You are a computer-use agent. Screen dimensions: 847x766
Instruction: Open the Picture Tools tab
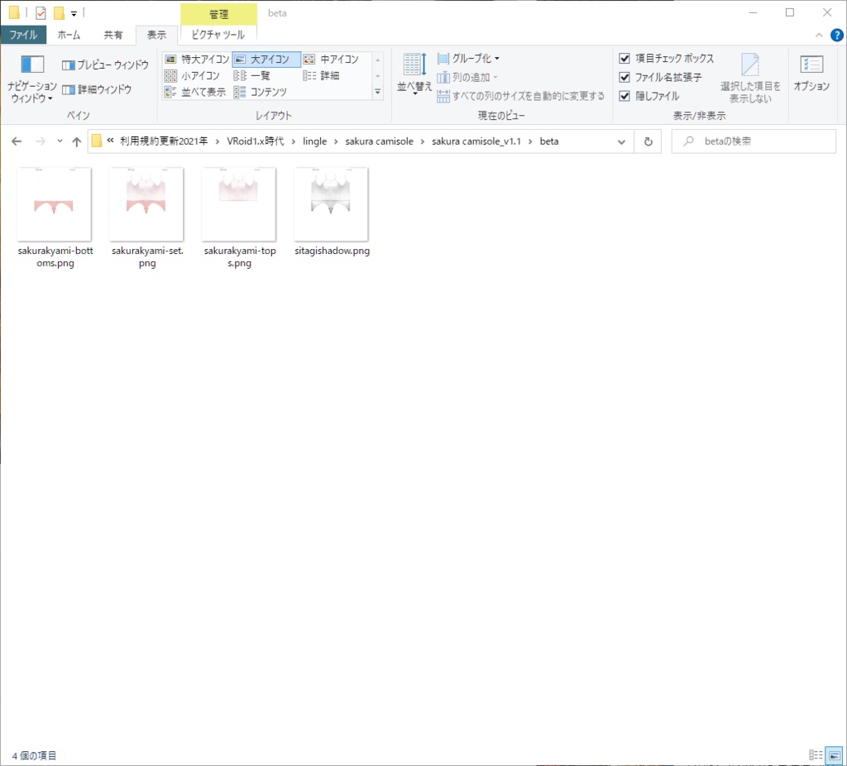[218, 35]
